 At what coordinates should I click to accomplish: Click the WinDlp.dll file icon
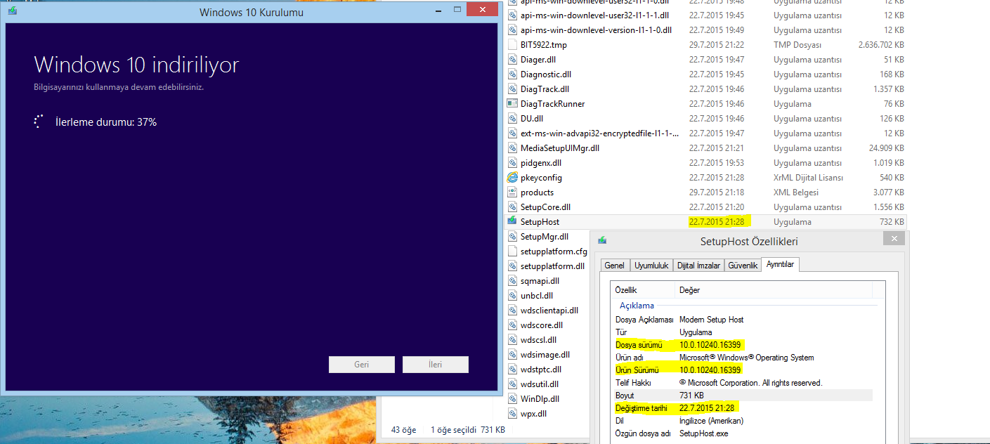pos(512,398)
